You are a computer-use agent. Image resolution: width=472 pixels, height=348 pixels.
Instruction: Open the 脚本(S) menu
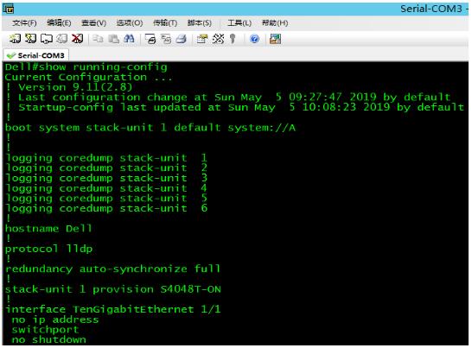[x=200, y=22]
